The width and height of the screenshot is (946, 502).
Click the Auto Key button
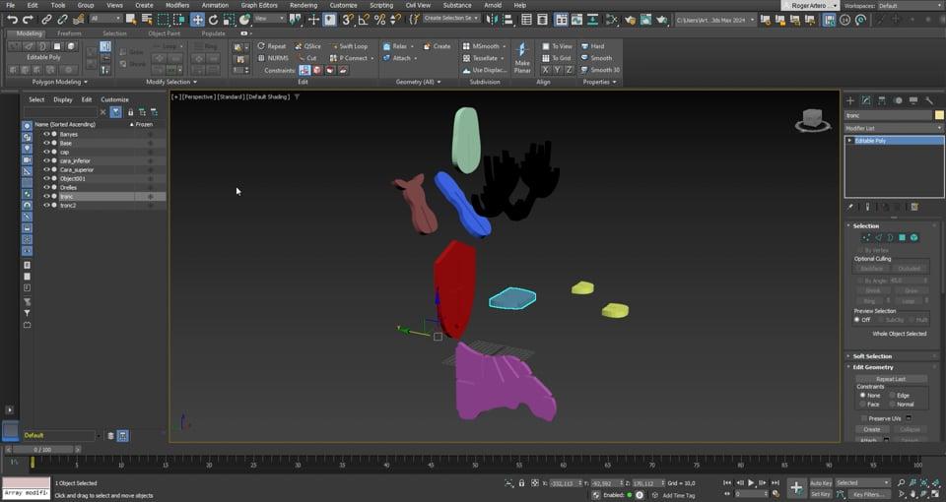[x=821, y=483]
